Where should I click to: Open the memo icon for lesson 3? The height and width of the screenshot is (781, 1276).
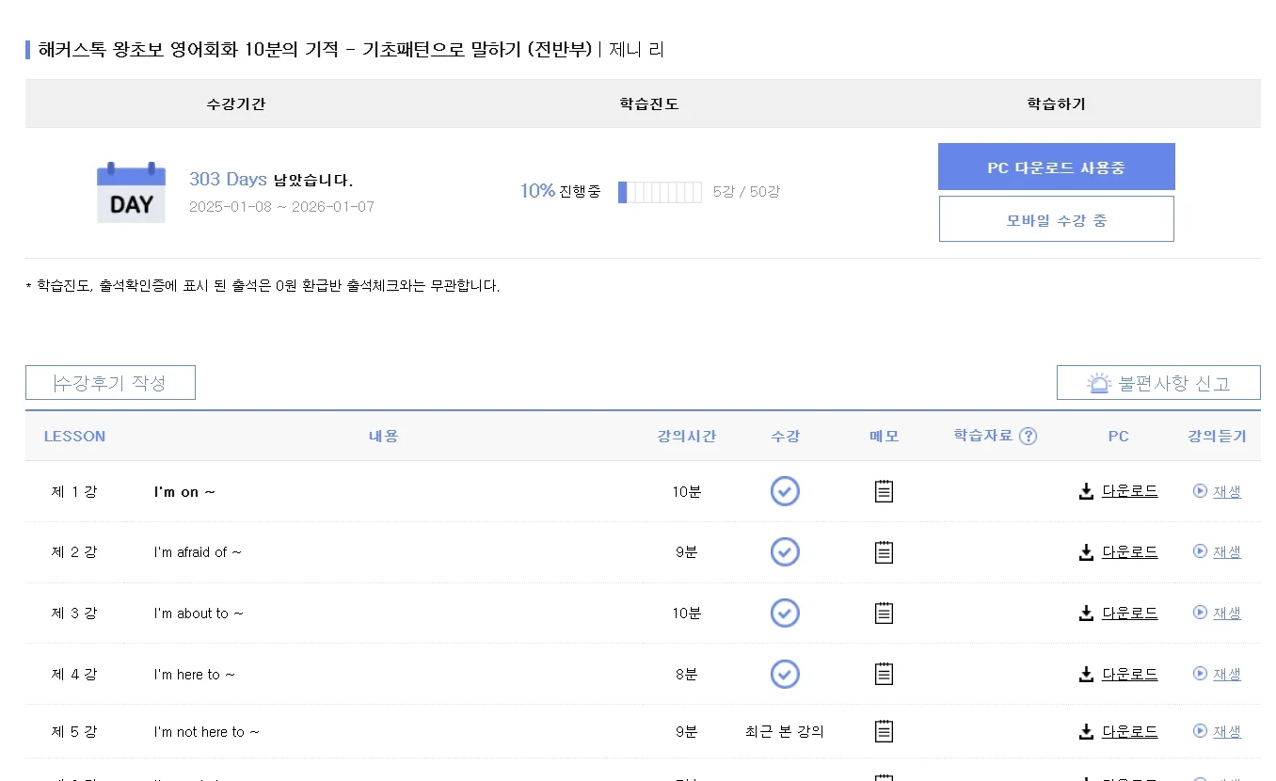coord(884,614)
